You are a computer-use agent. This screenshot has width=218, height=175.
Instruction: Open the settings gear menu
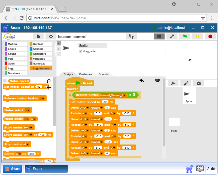click(51, 36)
